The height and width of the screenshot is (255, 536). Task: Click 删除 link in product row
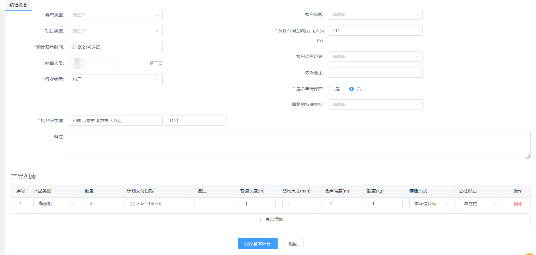point(518,204)
